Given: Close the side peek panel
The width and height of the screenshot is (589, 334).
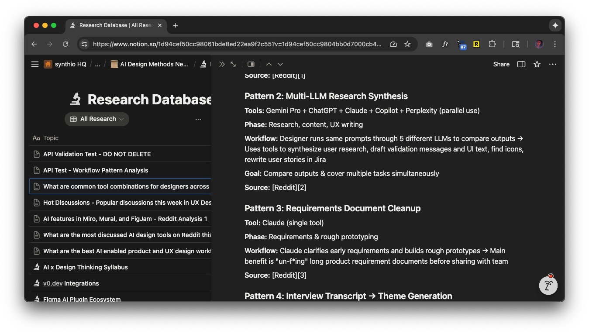Looking at the screenshot, I should (x=222, y=64).
